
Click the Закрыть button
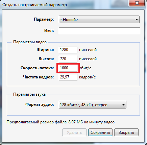[126, 132]
